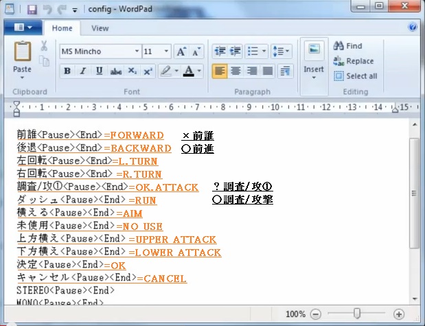
Task: Expand the font size dropdown
Action: [165, 51]
